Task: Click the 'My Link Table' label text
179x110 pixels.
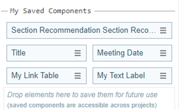Action: (35, 76)
